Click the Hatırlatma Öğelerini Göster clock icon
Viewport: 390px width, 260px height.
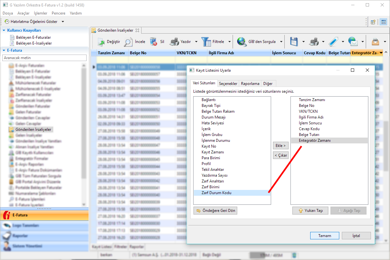(7, 22)
